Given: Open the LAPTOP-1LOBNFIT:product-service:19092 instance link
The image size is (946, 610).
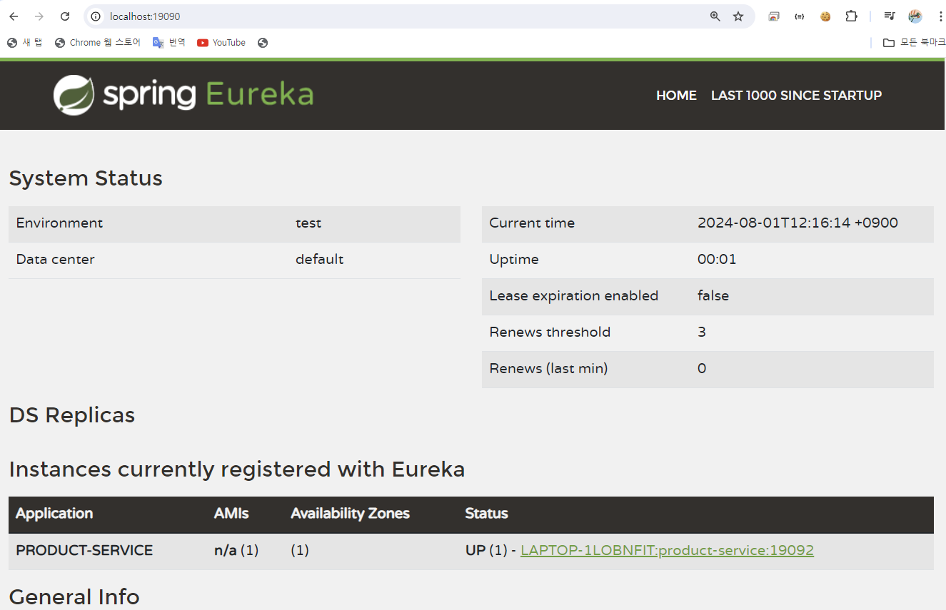Looking at the screenshot, I should [x=667, y=551].
